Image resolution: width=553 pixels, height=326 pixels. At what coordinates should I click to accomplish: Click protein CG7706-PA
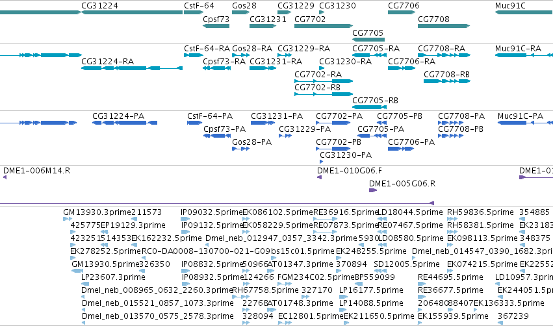pos(411,142)
